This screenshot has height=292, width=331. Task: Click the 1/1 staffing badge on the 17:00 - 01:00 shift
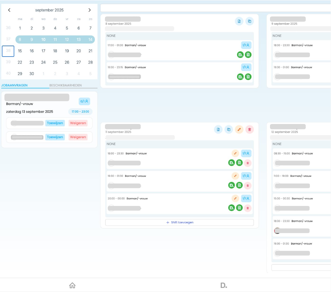point(246,45)
